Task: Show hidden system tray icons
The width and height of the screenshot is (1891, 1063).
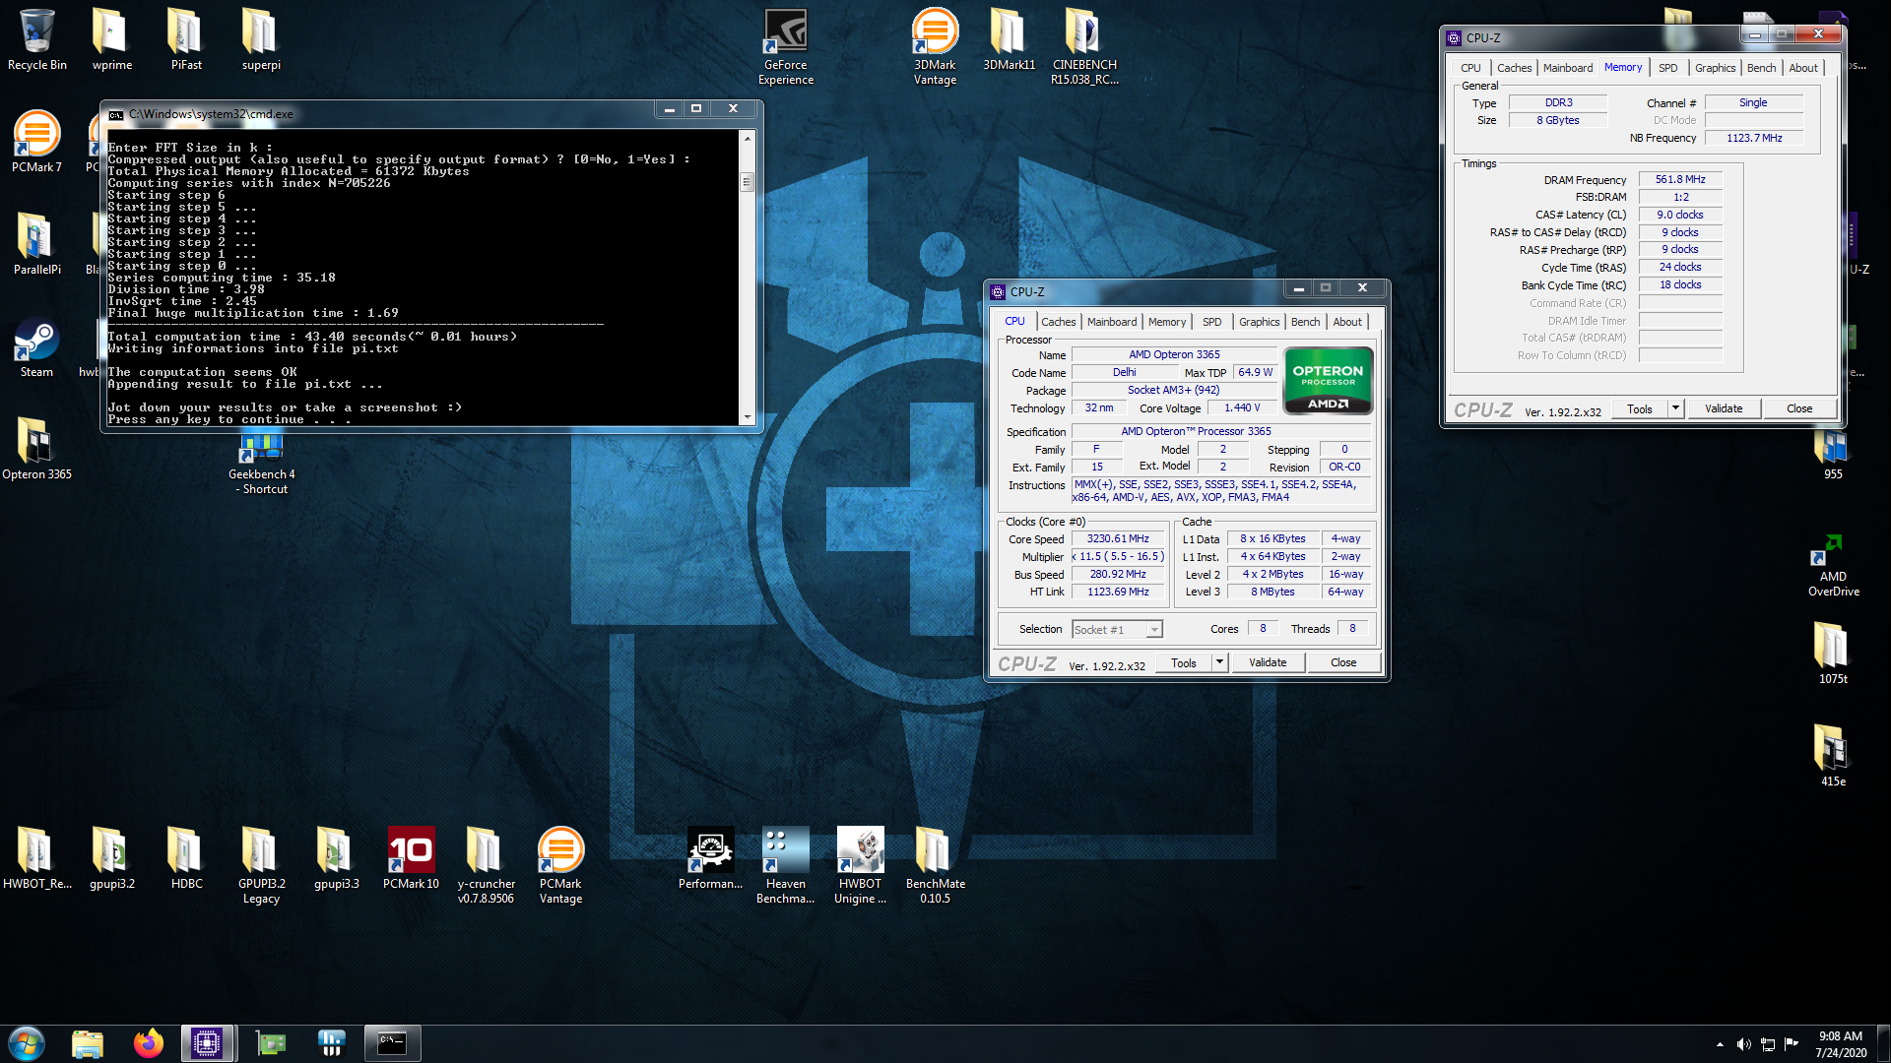Action: (1720, 1044)
